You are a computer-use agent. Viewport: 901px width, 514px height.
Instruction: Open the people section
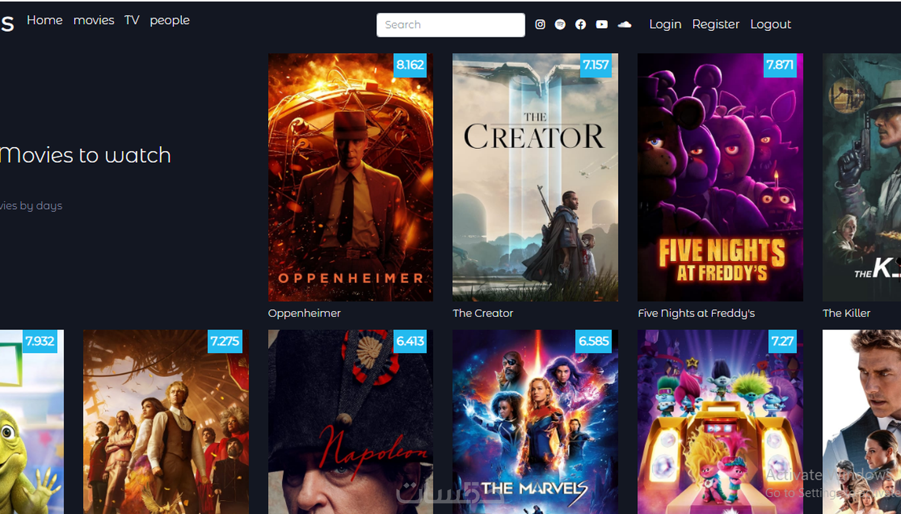point(170,21)
